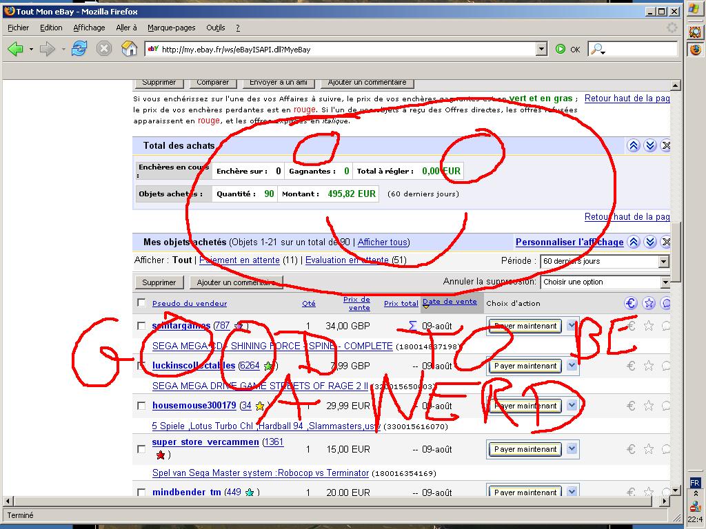Viewport: 706px width, 529px height.
Task: Click the euro icon in housemouse300179 row
Action: (x=632, y=406)
